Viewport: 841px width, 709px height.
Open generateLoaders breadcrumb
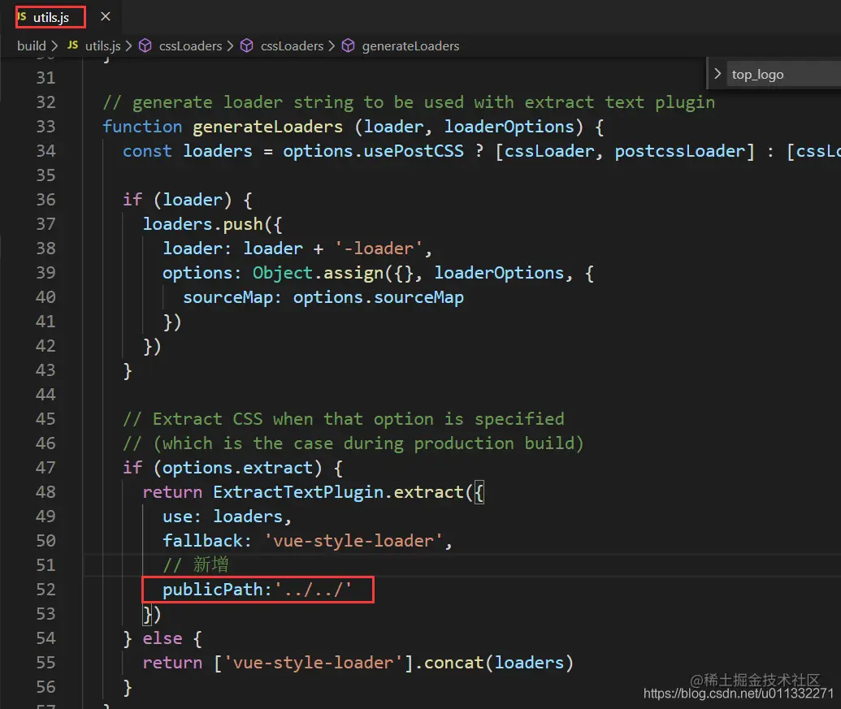[x=410, y=46]
